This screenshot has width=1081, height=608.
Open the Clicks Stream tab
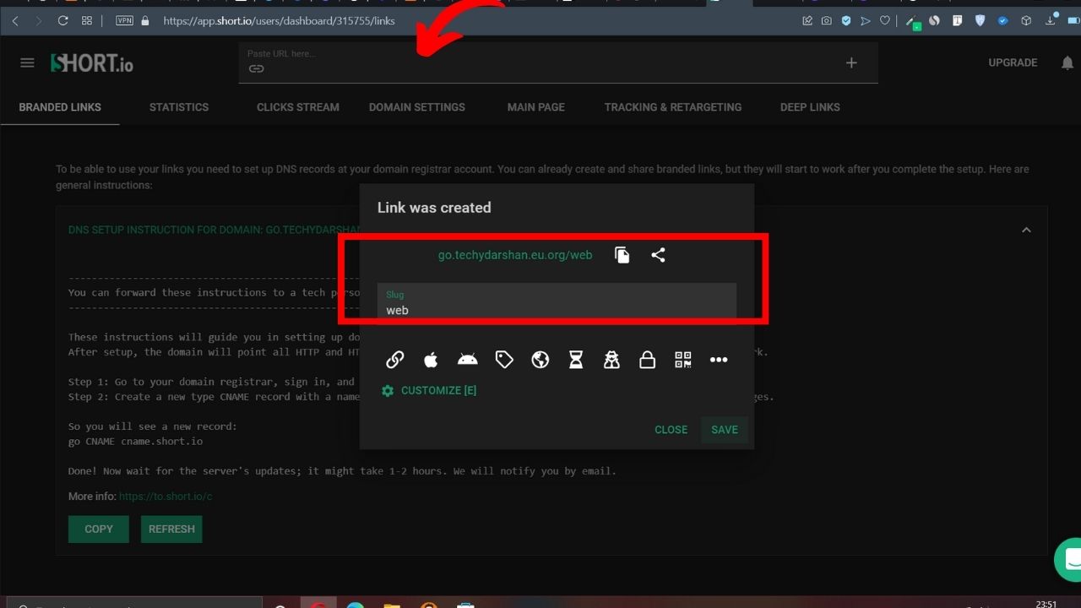click(298, 107)
